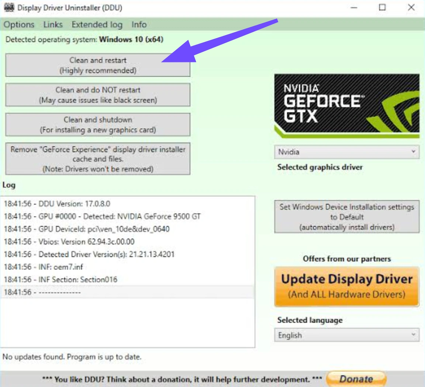This screenshot has height=387, width=425.
Task: Set Windows Device Installation settings to Default
Action: pos(347,216)
